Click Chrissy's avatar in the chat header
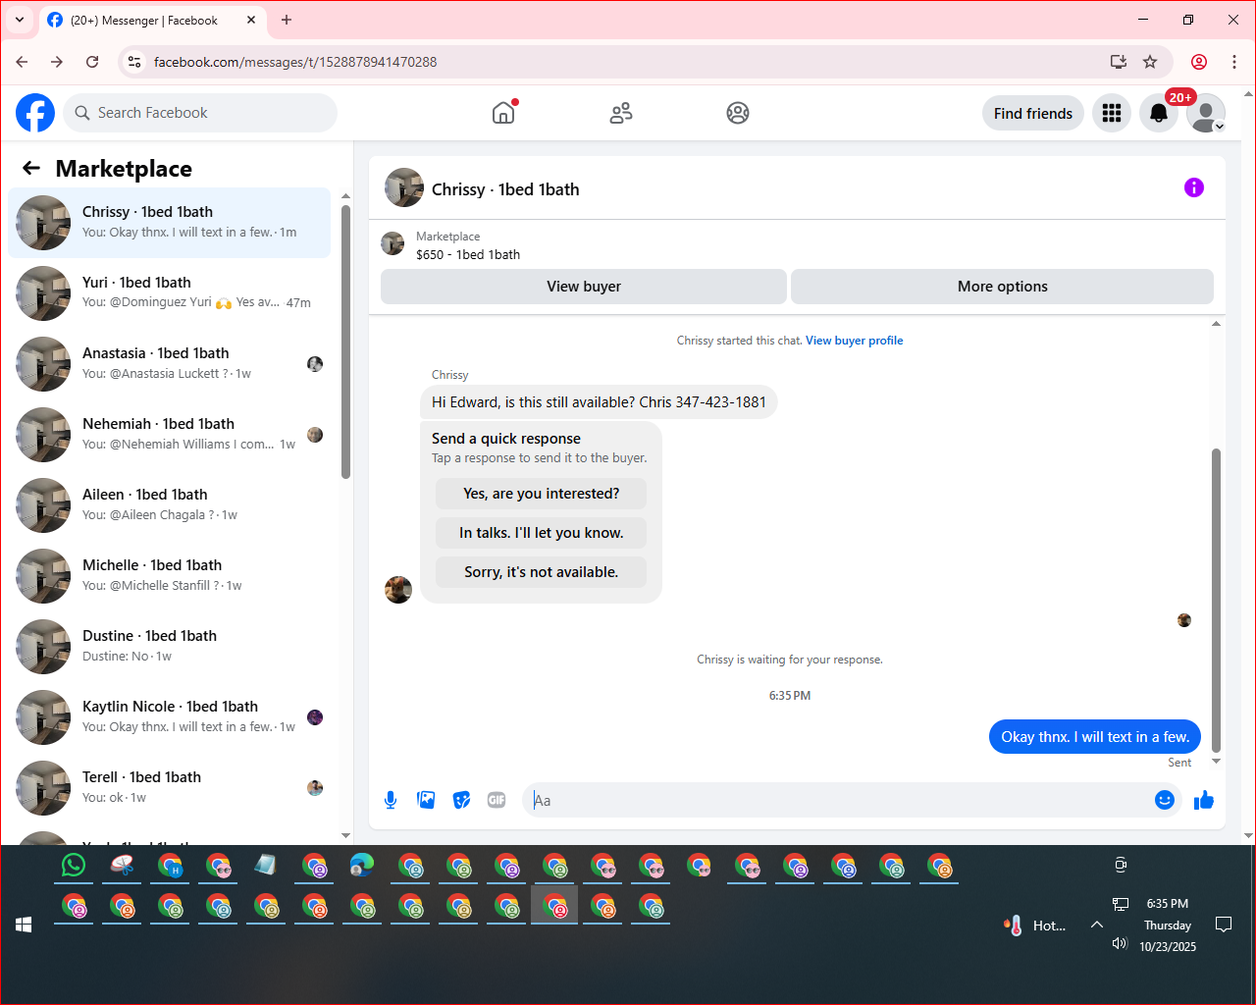Viewport: 1256px width, 1005px height. 404,187
